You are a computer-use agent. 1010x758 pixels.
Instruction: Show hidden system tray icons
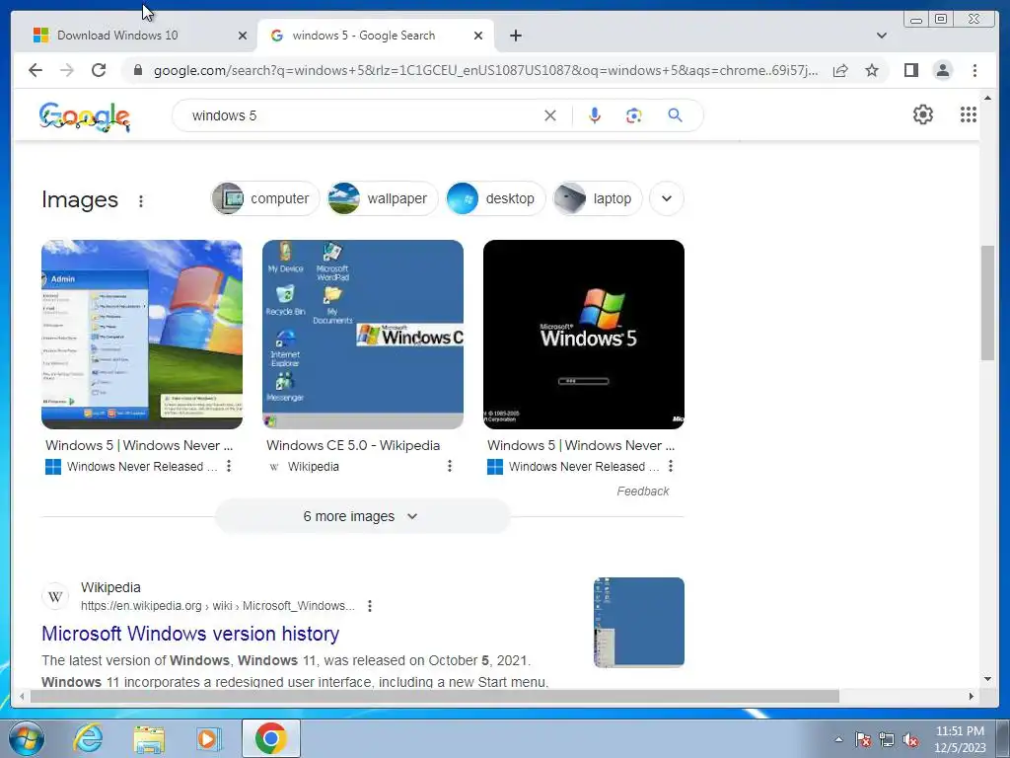point(838,739)
